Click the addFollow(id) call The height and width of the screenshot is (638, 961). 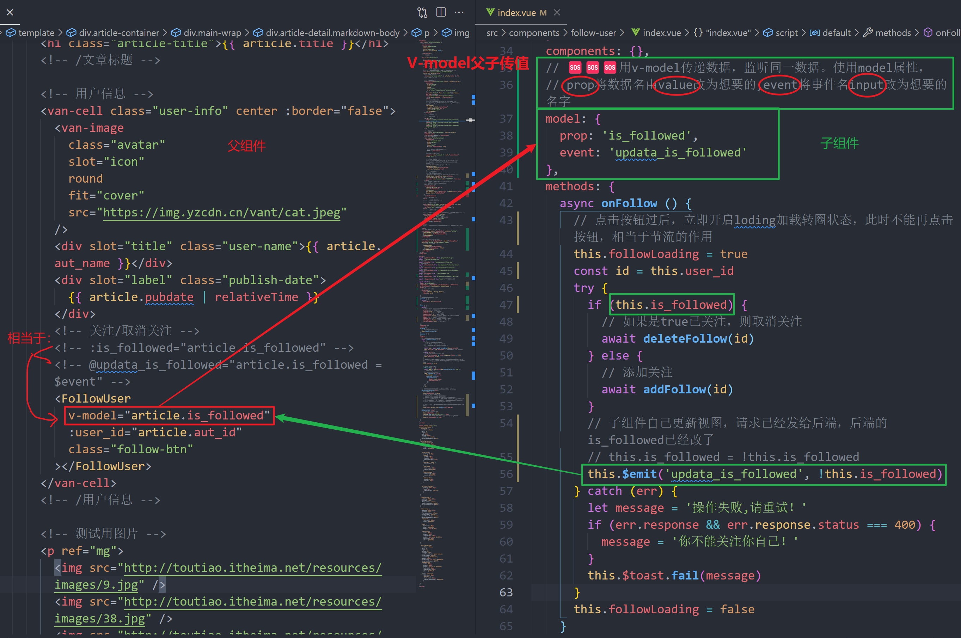[x=687, y=389]
